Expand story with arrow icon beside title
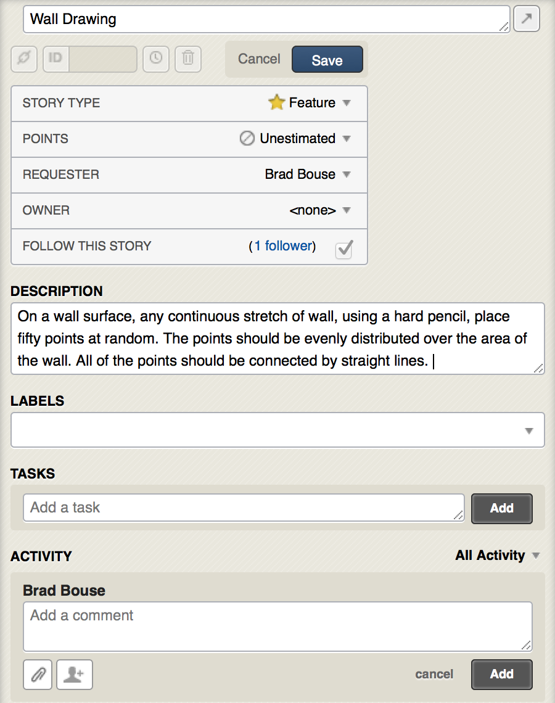This screenshot has width=555, height=703. [x=526, y=18]
